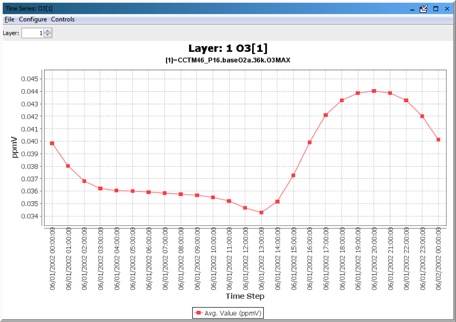Click the x-axis label 06/02/2002 00:00:00

pyautogui.click(x=439, y=259)
